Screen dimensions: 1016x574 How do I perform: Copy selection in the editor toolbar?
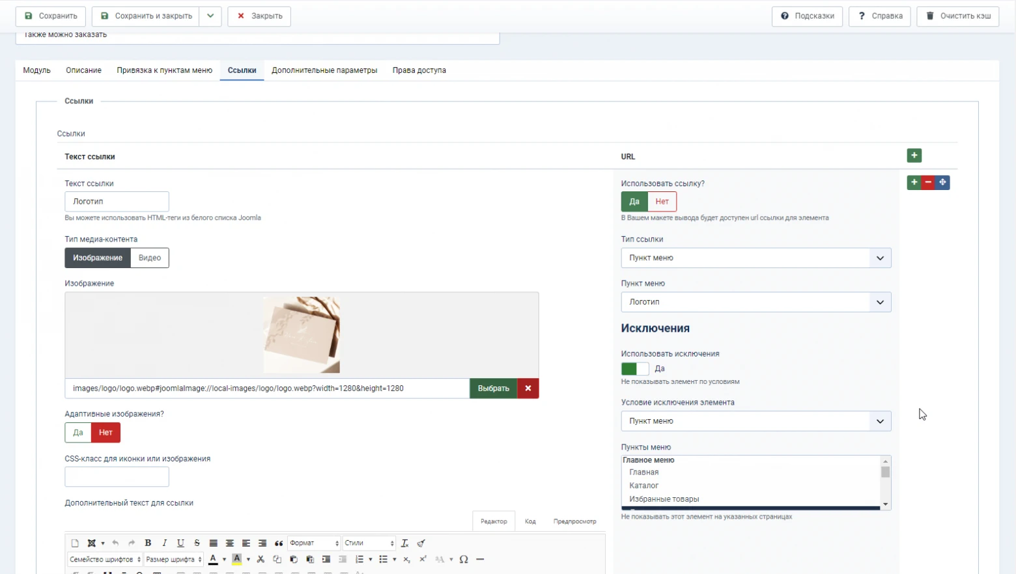(277, 559)
